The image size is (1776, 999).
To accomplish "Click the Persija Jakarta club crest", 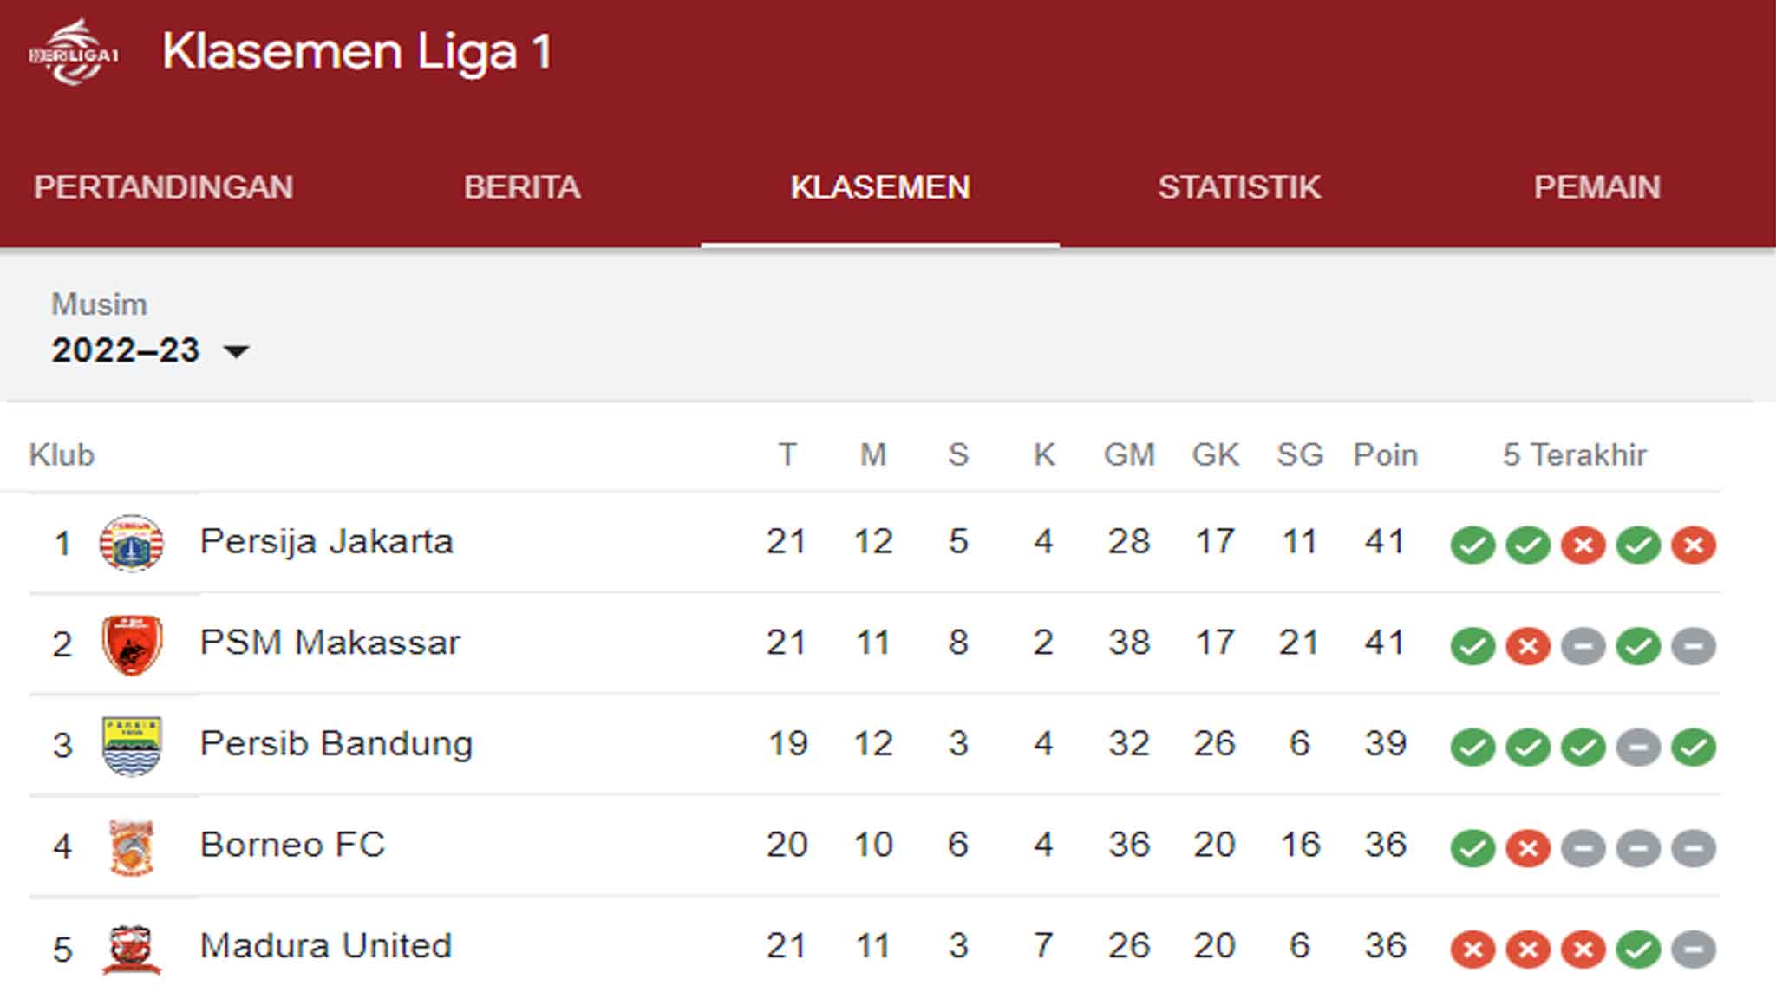I will coord(132,544).
